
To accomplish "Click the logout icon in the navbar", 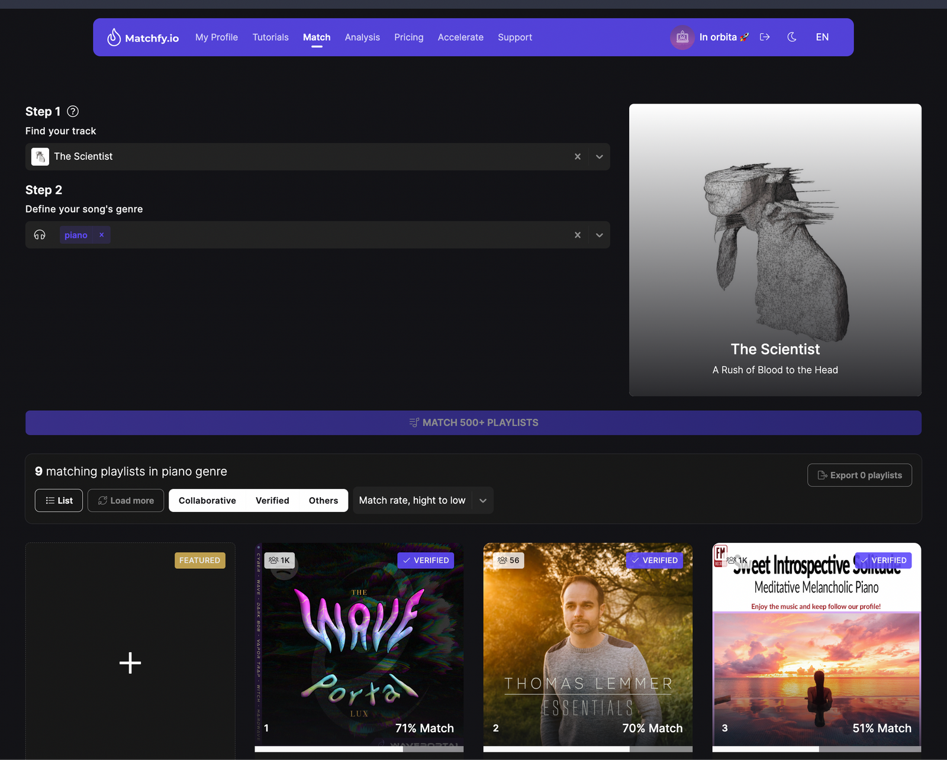I will 765,37.
